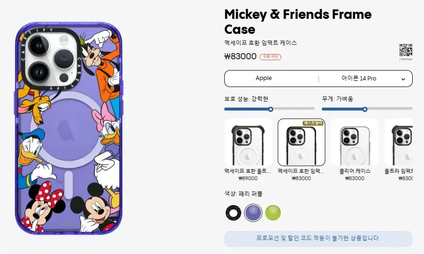Click the protection level slider handle
The height and width of the screenshot is (254, 424).
(x=271, y=109)
